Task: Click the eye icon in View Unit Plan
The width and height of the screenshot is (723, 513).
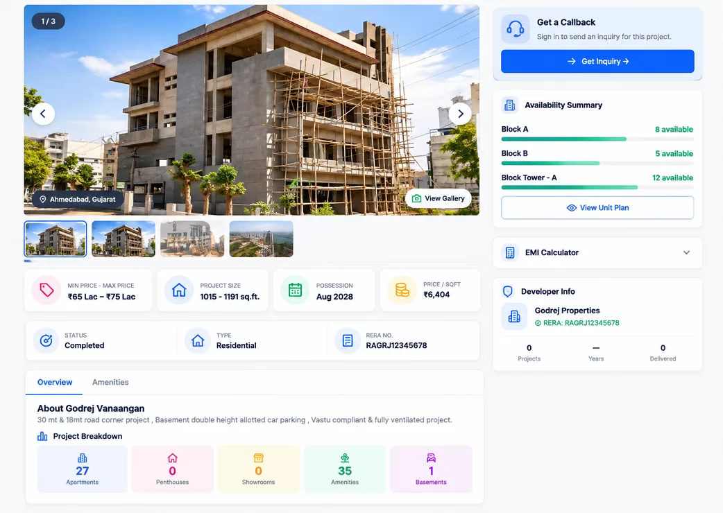Action: coord(571,208)
